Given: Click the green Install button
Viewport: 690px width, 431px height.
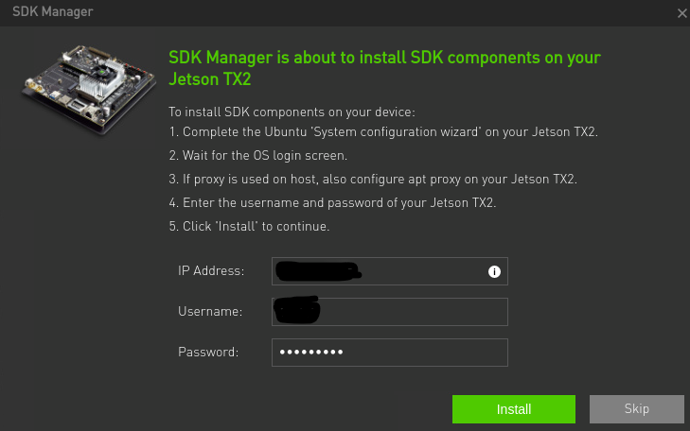Looking at the screenshot, I should coord(514,409).
